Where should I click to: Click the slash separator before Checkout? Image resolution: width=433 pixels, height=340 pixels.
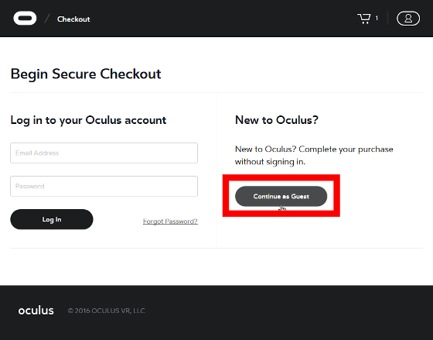pos(47,19)
